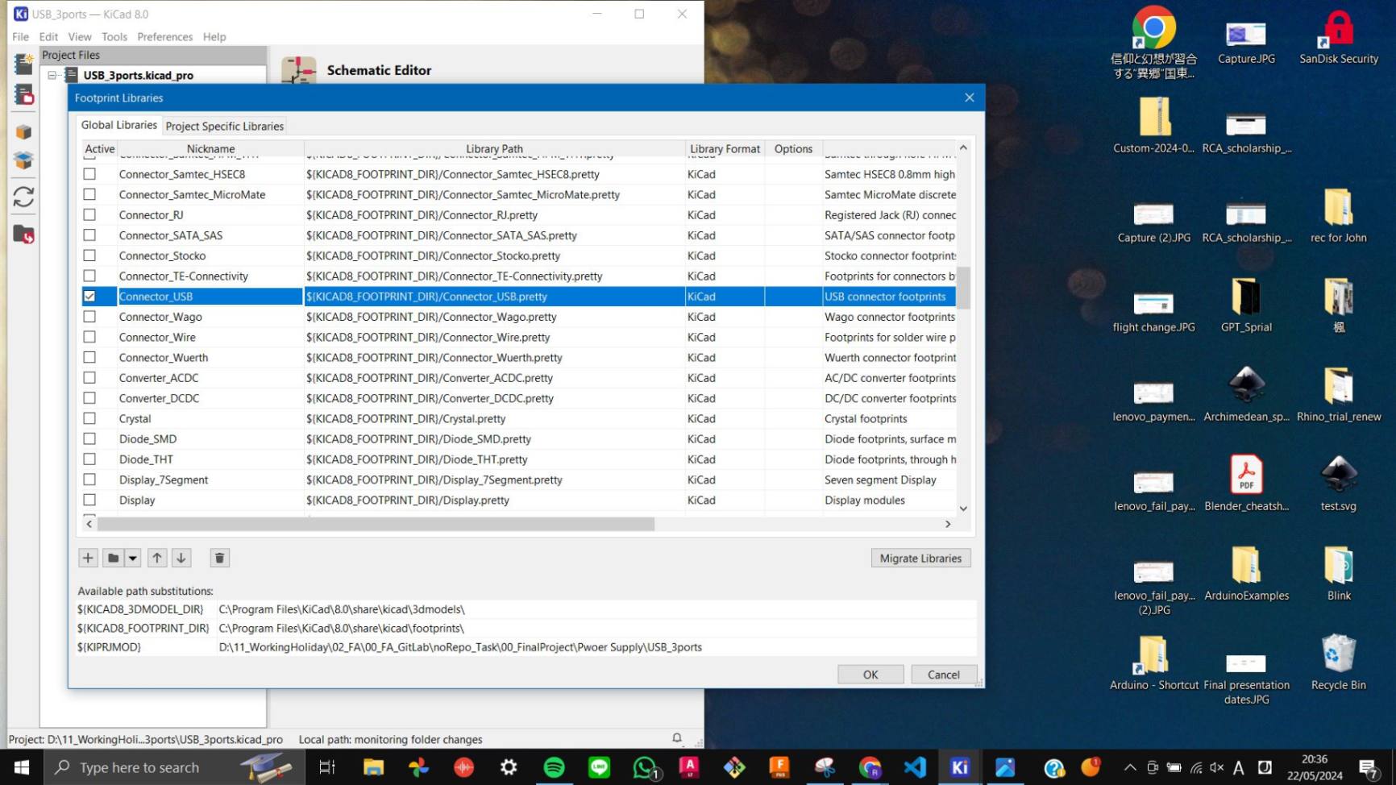Open the Edit menu in KiCad
This screenshot has height=785, width=1396.
pyautogui.click(x=48, y=36)
